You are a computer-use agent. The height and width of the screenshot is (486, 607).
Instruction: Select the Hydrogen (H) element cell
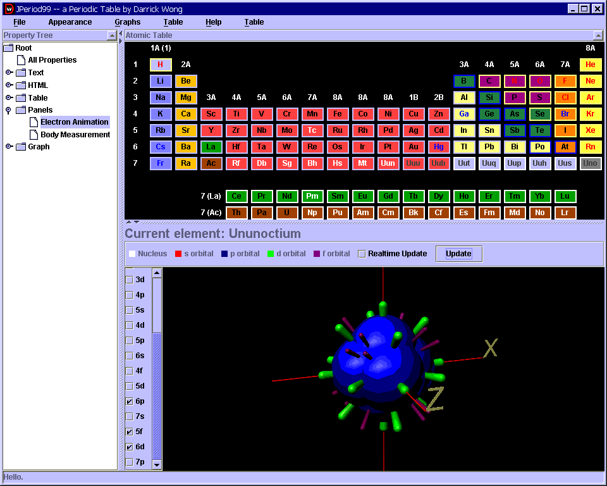[x=161, y=65]
